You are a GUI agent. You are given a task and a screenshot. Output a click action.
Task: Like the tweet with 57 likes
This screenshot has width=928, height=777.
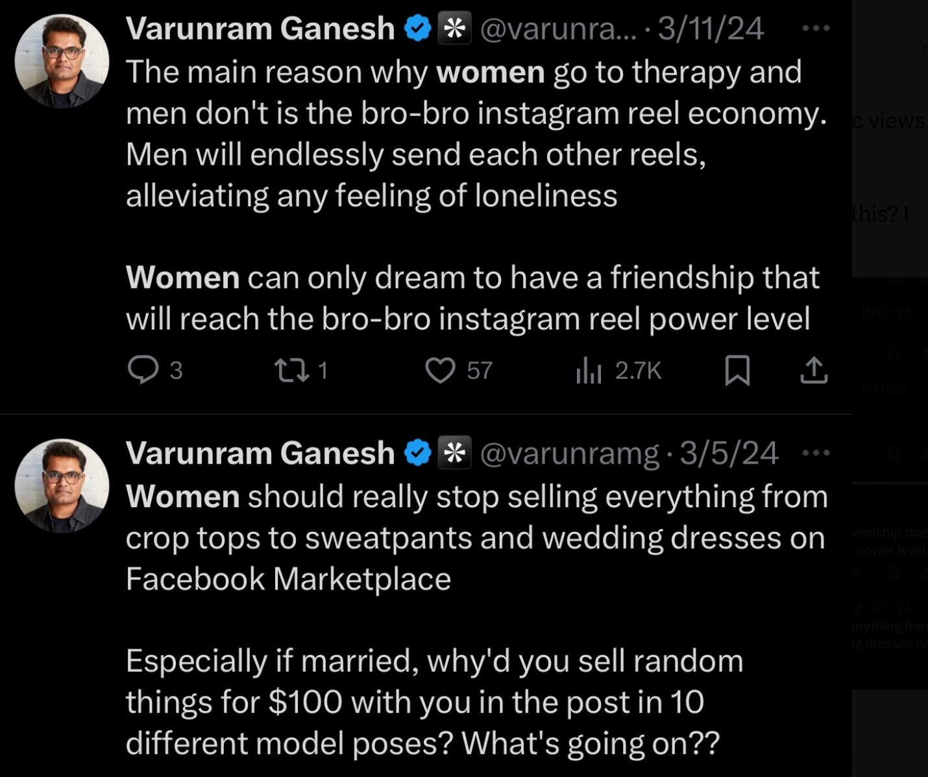pyautogui.click(x=440, y=370)
